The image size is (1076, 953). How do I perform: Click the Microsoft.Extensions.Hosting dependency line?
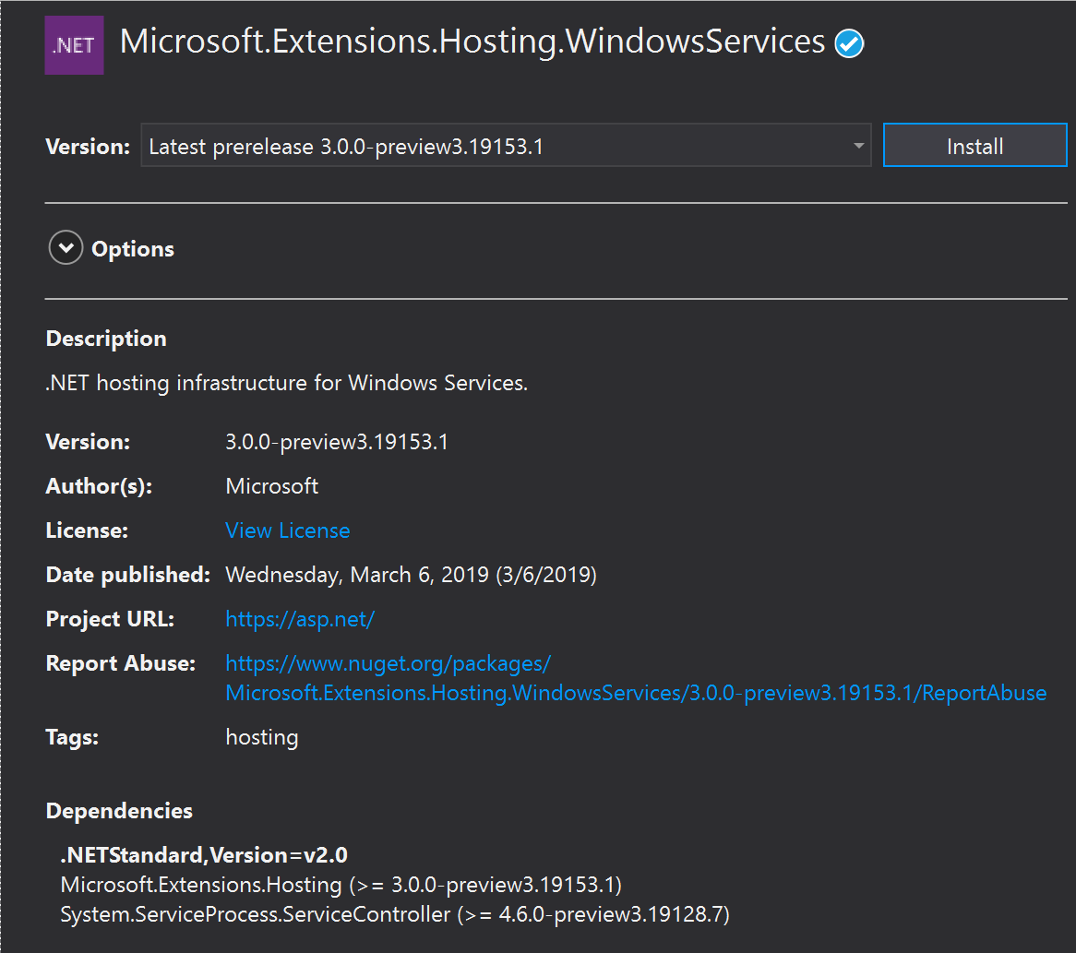(341, 885)
